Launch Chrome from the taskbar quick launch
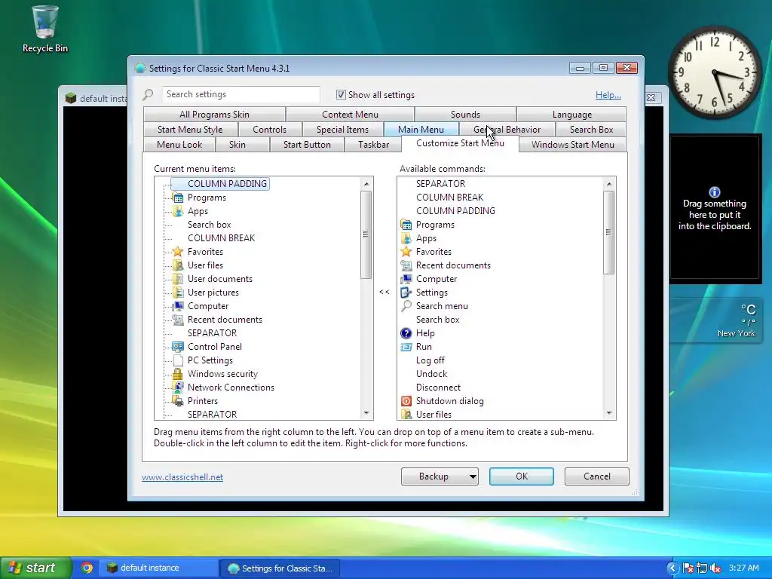This screenshot has height=579, width=772. pos(87,568)
